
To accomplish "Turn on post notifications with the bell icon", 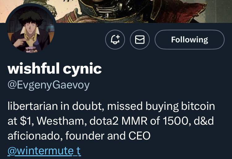I will 115,40.
